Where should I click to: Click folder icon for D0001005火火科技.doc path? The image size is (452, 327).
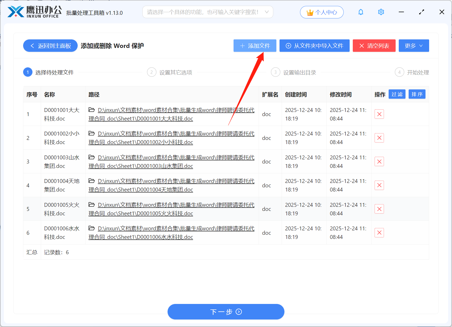click(91, 205)
